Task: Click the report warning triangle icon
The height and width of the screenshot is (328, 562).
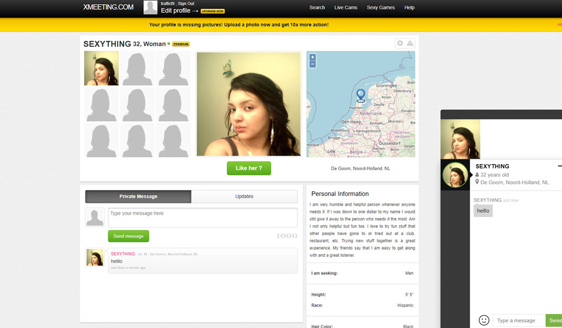Action: click(410, 43)
